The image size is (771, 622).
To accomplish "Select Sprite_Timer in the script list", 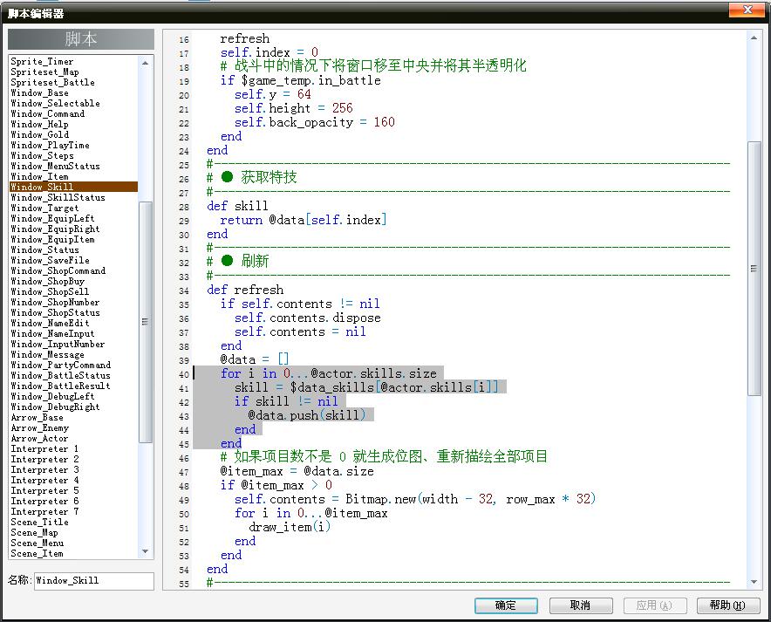I will (x=42, y=61).
